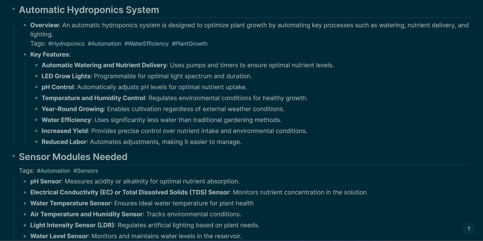The width and height of the screenshot is (483, 241).
Task: Open #Automation tag in the Overview block
Action: pos(104,44)
